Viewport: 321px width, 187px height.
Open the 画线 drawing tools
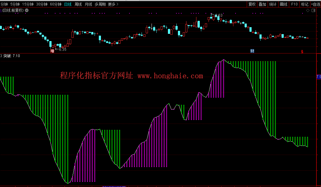click(x=283, y=4)
